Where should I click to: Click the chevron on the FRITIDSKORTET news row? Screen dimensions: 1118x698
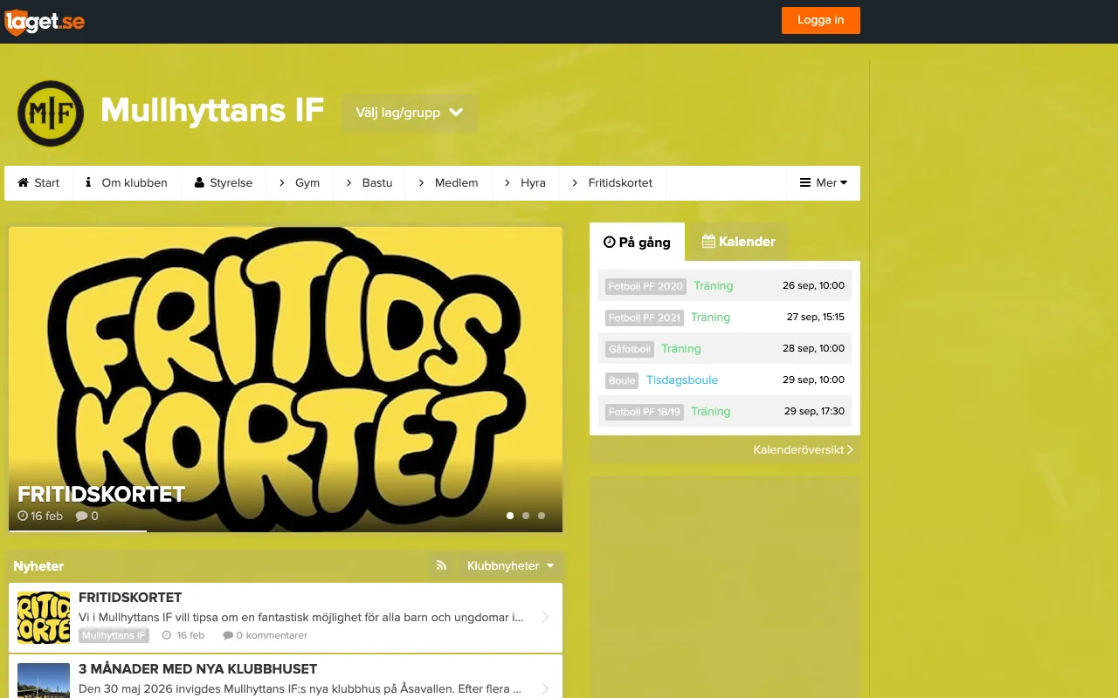[545, 617]
